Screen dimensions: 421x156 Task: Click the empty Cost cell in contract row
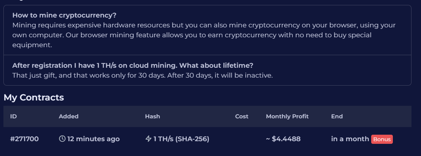point(241,139)
